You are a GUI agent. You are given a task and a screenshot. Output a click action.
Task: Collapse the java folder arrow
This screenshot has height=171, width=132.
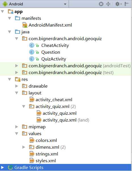tap(10, 32)
